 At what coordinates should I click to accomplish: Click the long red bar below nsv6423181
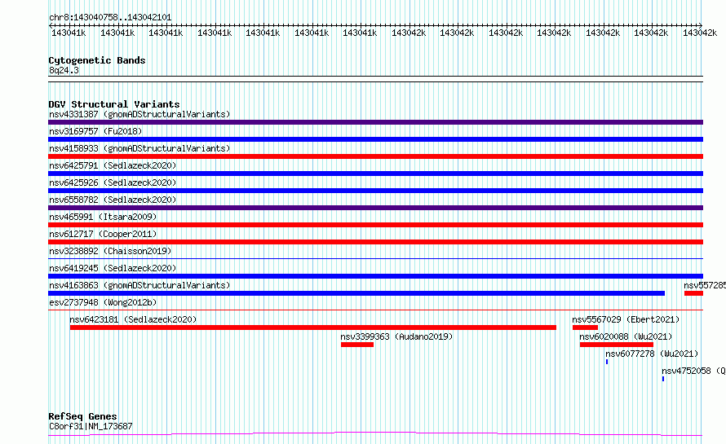click(313, 328)
